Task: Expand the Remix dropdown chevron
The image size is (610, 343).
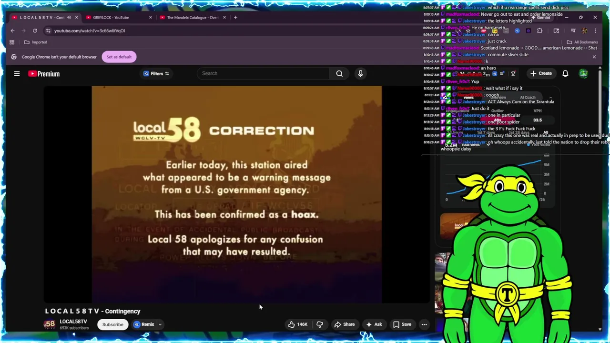Action: tap(160, 324)
